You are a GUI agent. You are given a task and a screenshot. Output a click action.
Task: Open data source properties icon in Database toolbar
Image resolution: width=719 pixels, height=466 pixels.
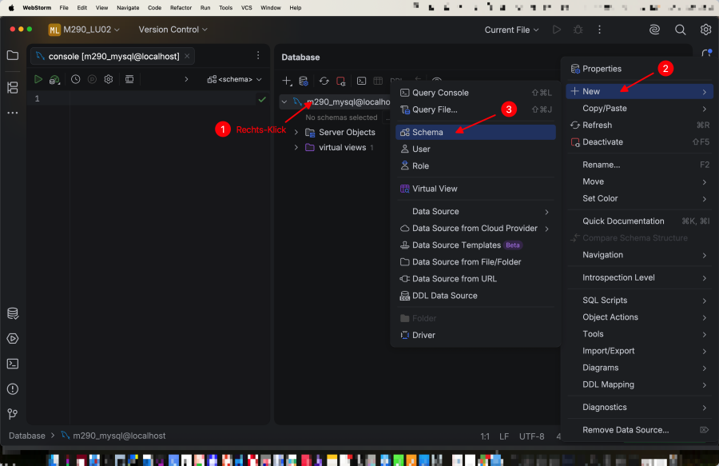point(304,82)
